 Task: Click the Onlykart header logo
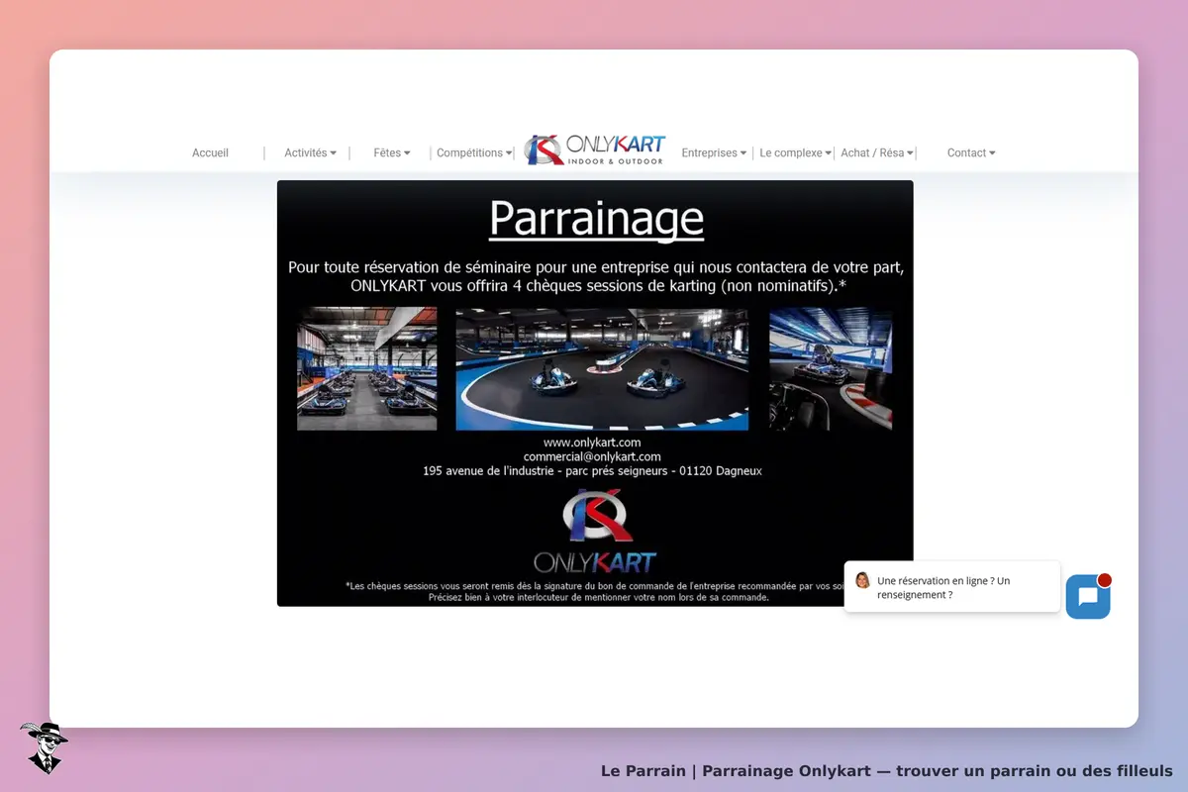pyautogui.click(x=595, y=149)
